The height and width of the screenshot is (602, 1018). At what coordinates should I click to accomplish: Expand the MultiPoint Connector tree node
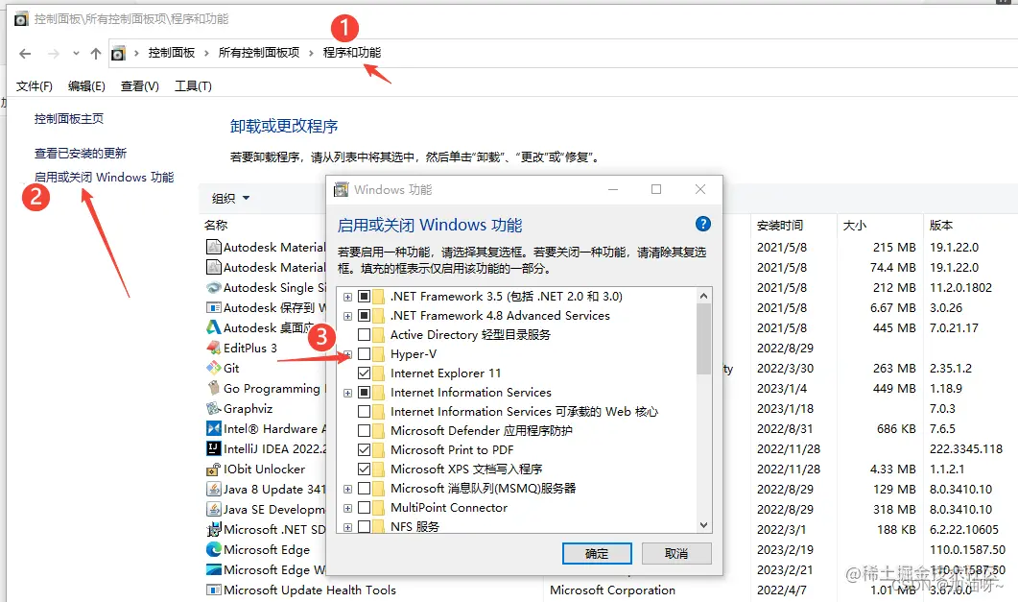click(x=348, y=509)
